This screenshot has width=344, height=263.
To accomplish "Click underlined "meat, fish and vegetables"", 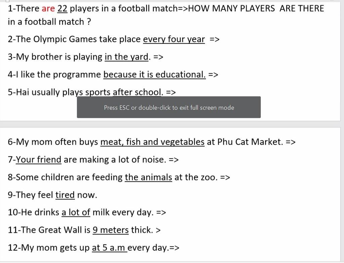I will [152, 142].
